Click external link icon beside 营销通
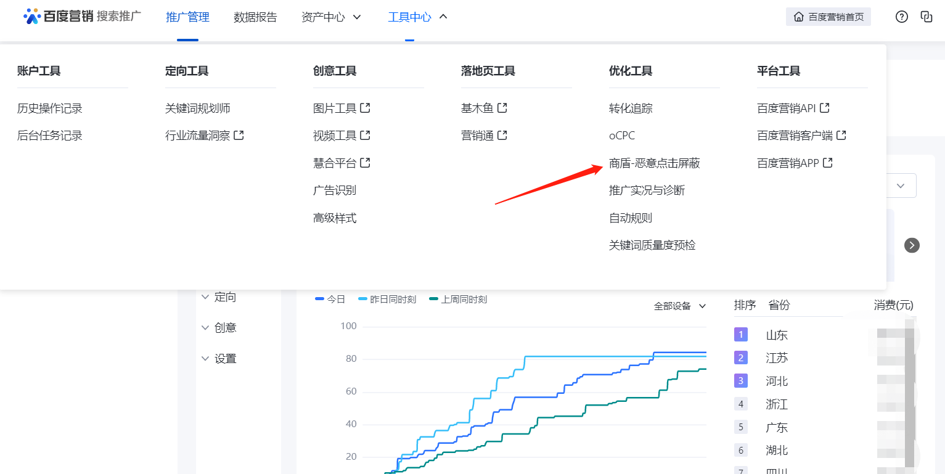 [502, 135]
